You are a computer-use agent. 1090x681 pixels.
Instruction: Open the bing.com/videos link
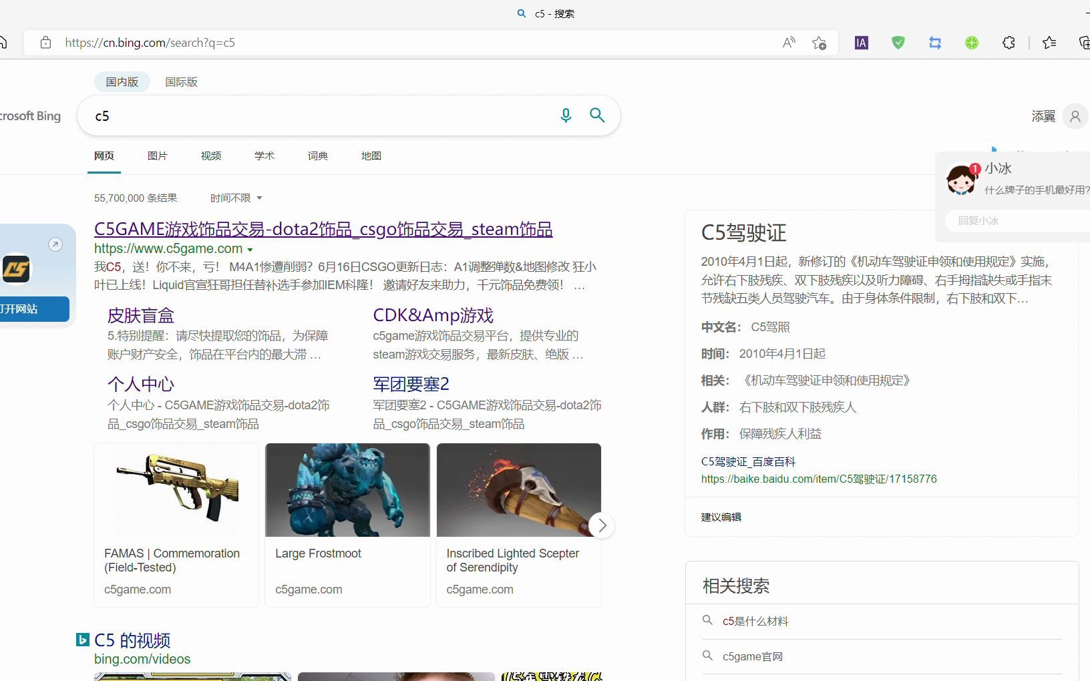142,659
